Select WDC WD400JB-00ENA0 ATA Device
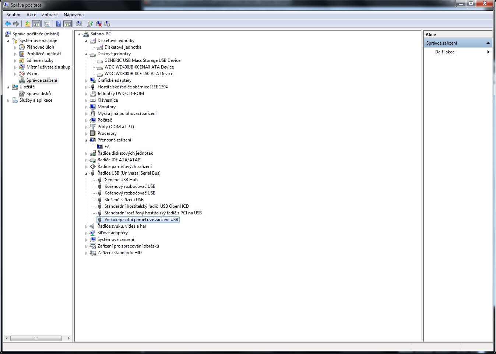 [139, 67]
